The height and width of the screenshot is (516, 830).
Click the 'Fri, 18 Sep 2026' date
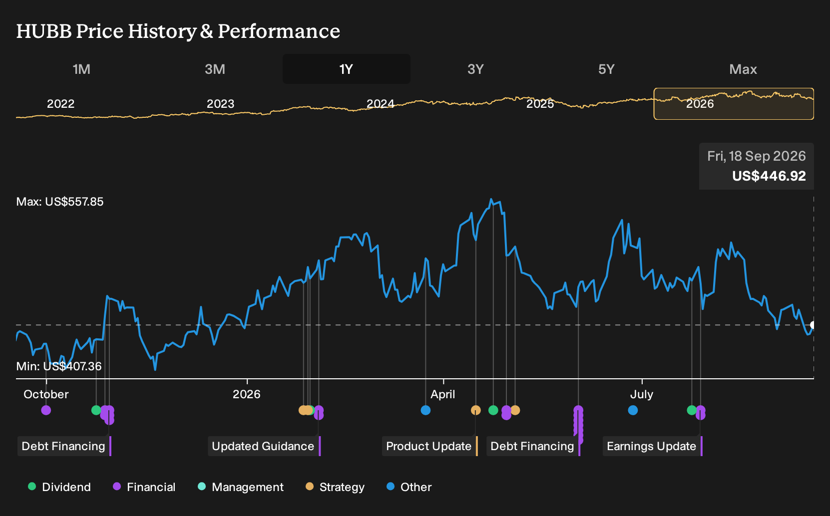[x=757, y=156]
